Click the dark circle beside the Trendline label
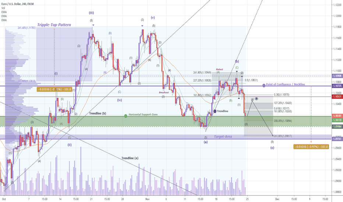 click(215, 111)
